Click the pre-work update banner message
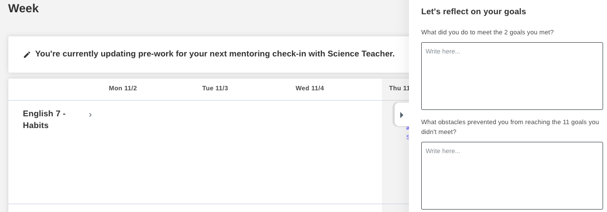The width and height of the screenshot is (607, 212). [x=215, y=54]
